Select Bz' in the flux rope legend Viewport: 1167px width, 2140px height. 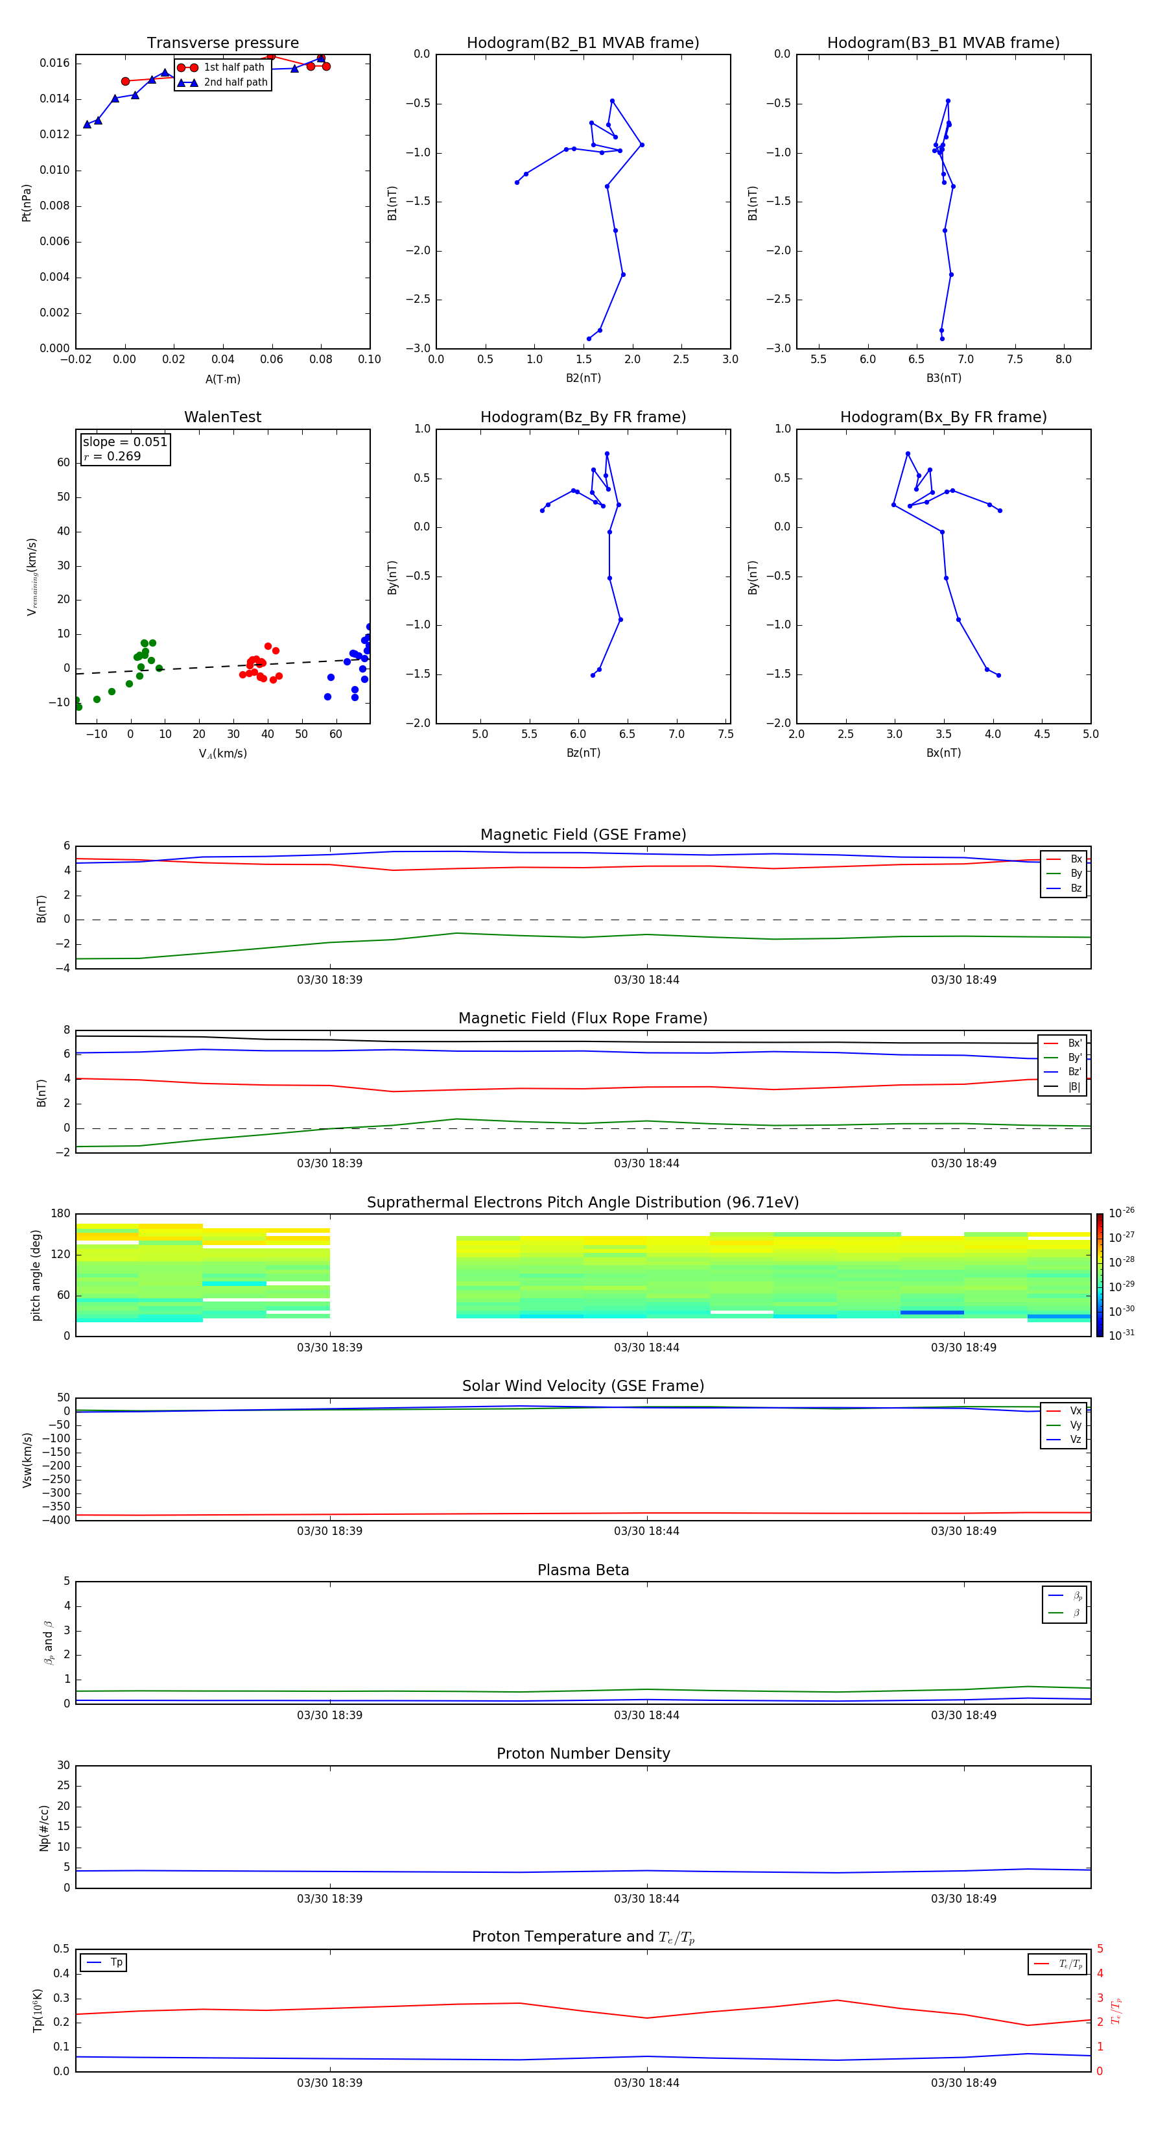(1063, 1073)
